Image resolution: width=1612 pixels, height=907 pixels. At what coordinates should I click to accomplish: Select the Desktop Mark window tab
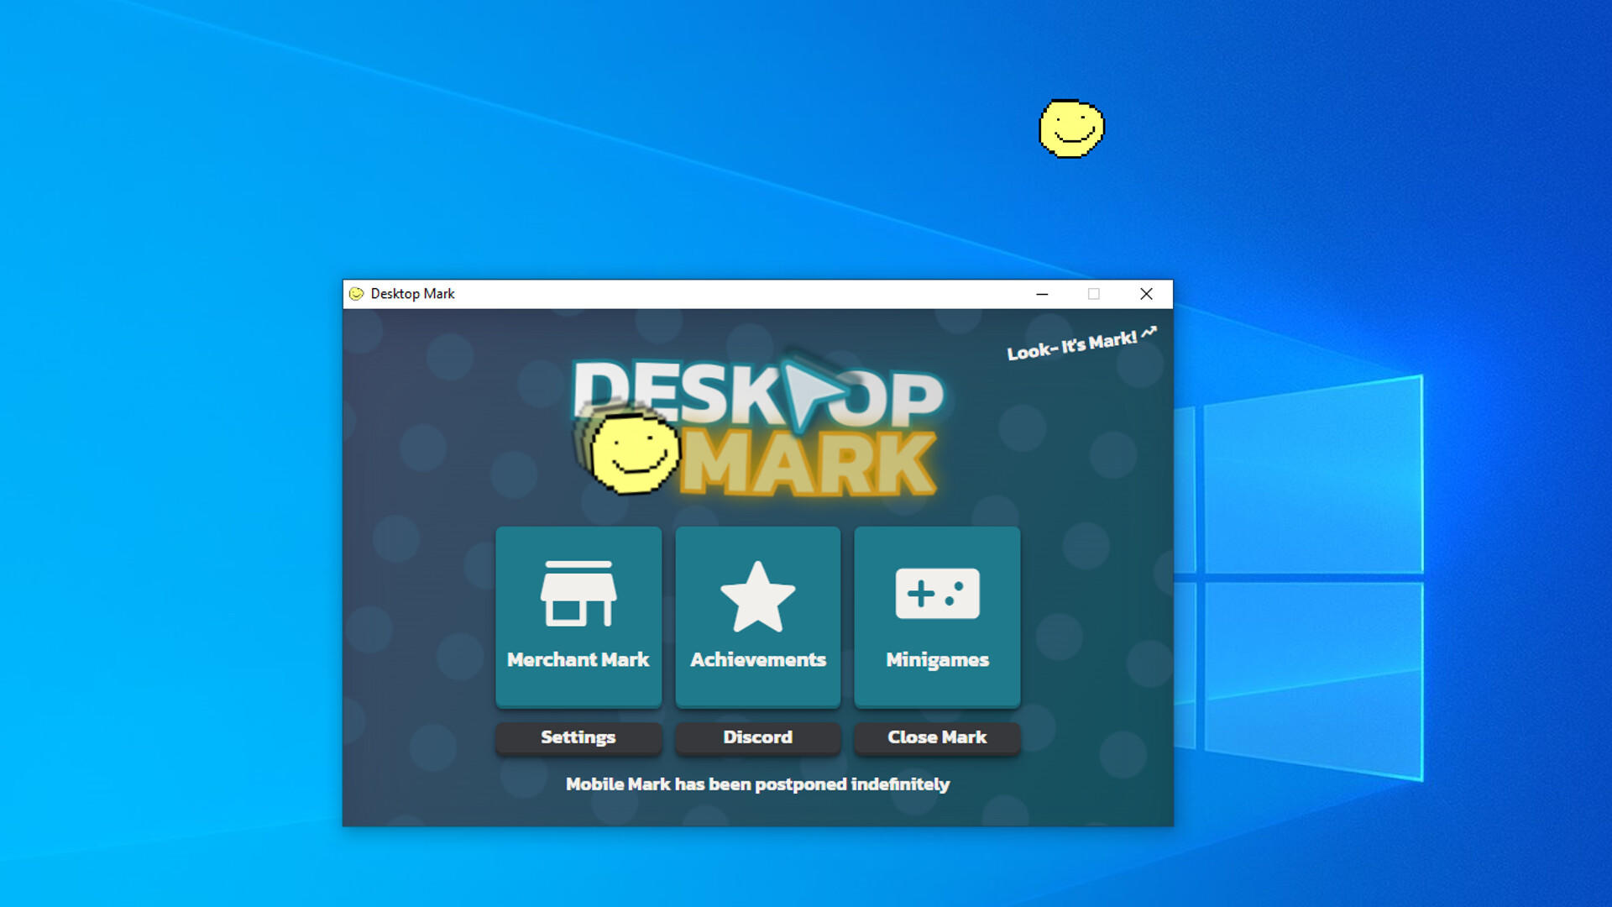[416, 292]
